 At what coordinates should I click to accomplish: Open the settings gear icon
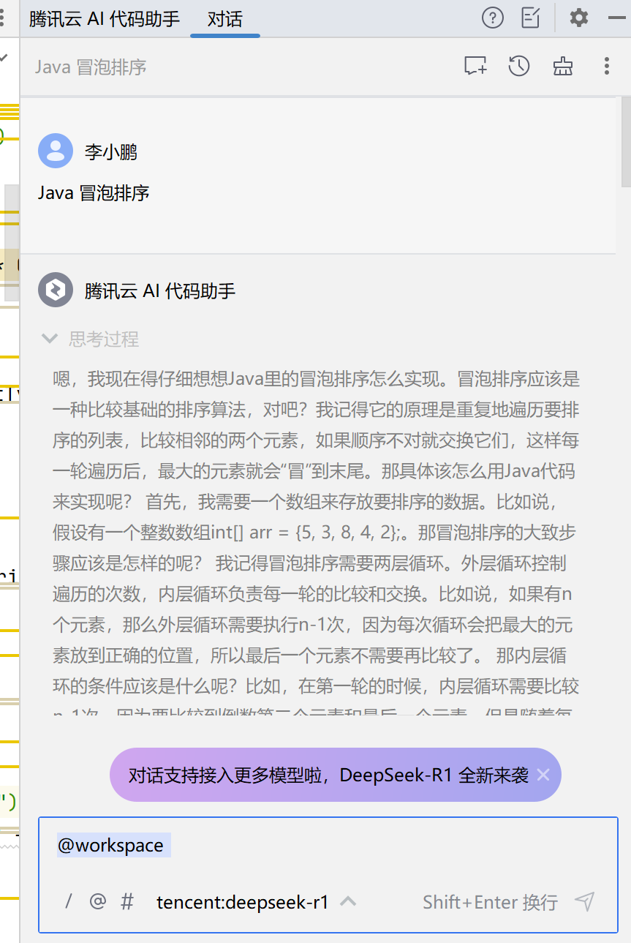[579, 18]
